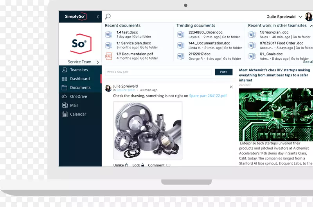Image resolution: width=313 pixels, height=207 pixels.
Task: Toggle Unlike on Julie's post
Action: click(x=121, y=165)
